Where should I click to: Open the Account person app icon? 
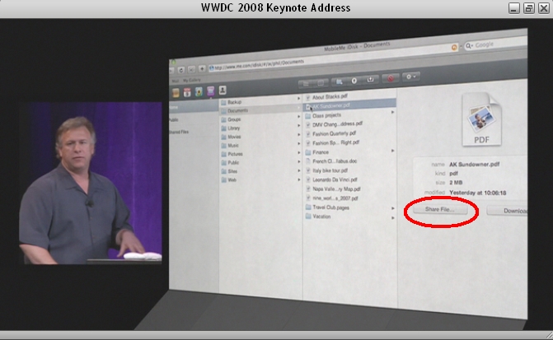tap(223, 91)
